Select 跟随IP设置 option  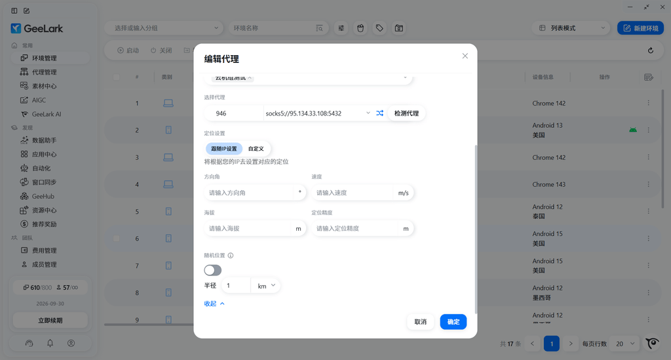click(224, 149)
